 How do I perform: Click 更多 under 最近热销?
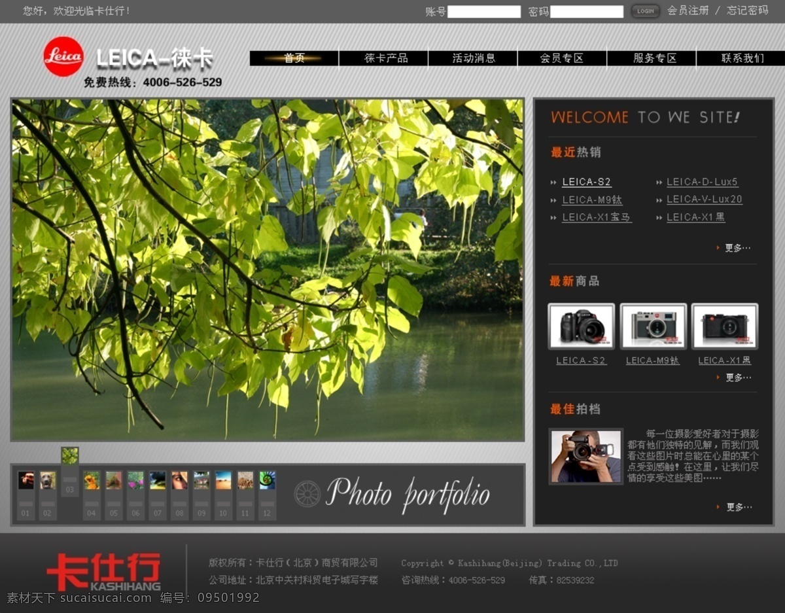737,248
